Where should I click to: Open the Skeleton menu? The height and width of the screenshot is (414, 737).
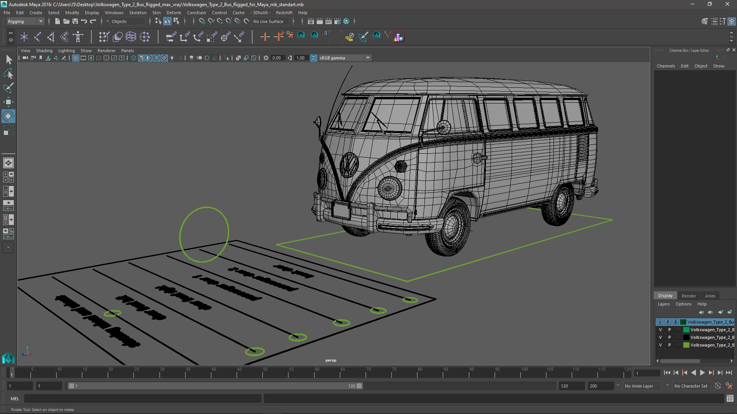click(x=138, y=13)
